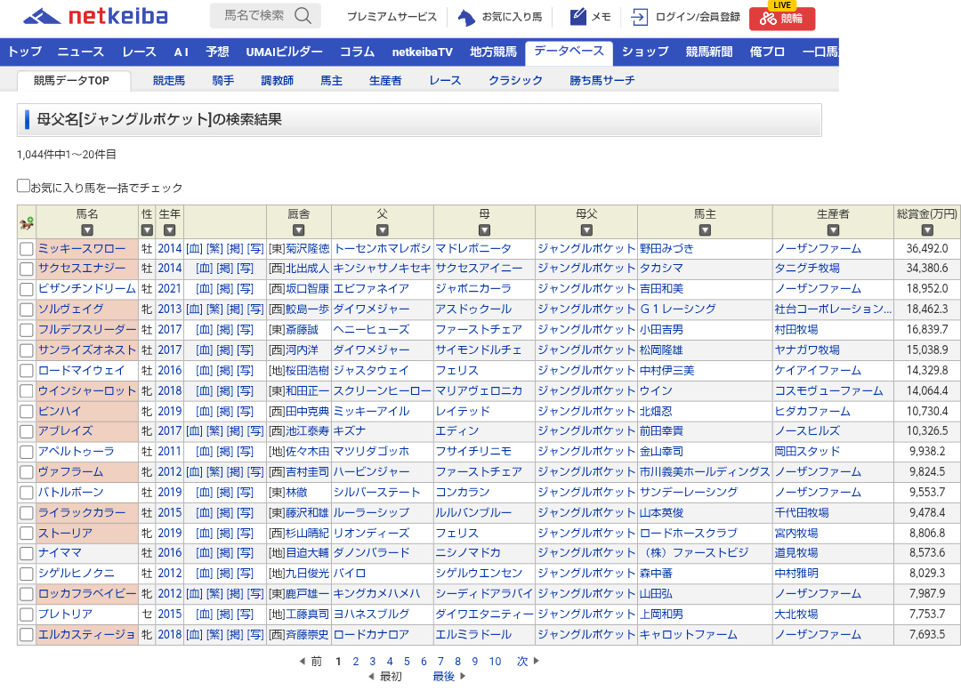The height and width of the screenshot is (691, 961).
Task: Open breeding [繁] for ソルヴェイグ
Action: (214, 309)
